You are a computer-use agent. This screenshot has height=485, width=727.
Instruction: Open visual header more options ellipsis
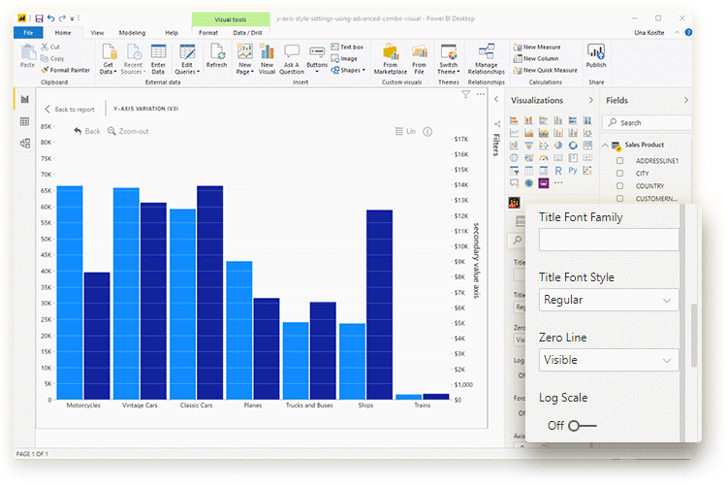(481, 94)
